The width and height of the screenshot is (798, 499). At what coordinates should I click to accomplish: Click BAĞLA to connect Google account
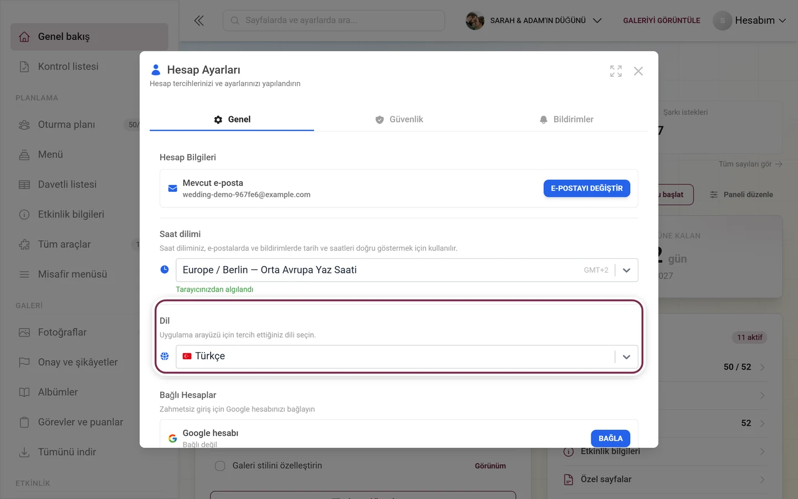click(x=611, y=439)
